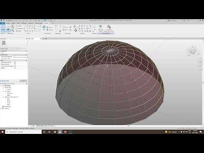Screen dimensions: 204x153
Task: Click the Set work plane icon
Action: (44, 27)
